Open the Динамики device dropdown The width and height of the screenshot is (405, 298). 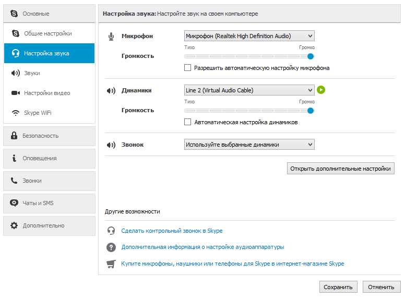[x=249, y=90]
